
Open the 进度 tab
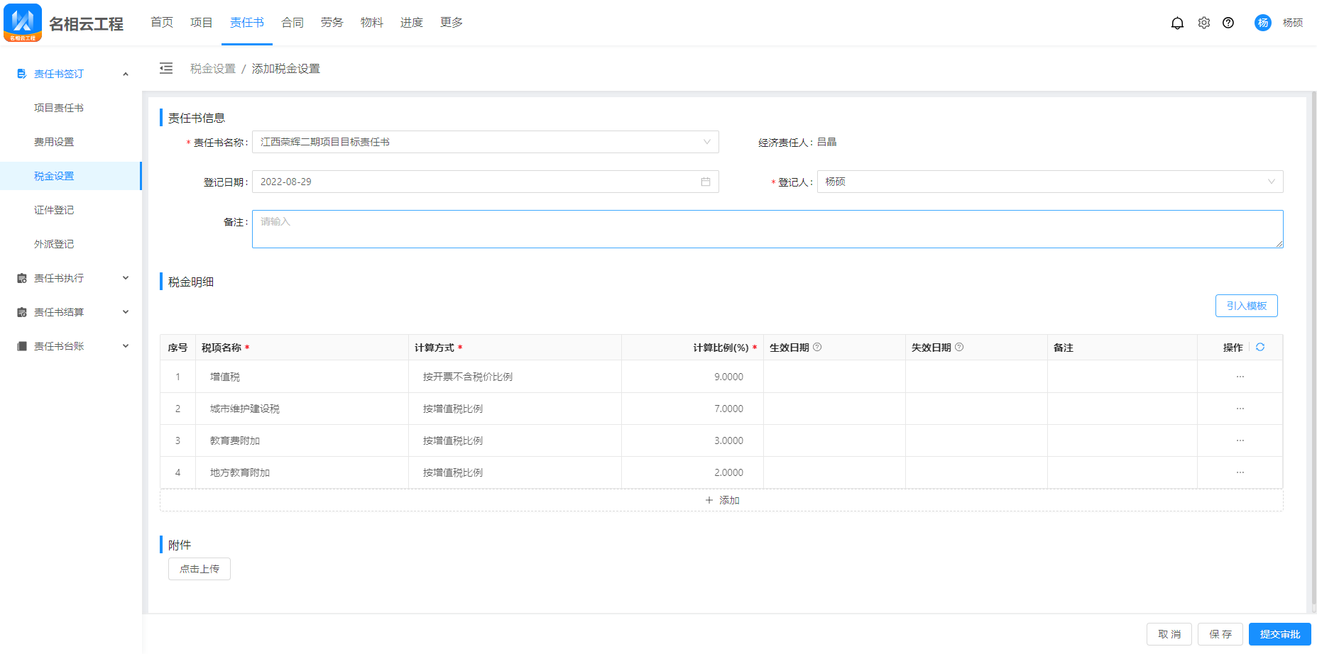coord(412,23)
